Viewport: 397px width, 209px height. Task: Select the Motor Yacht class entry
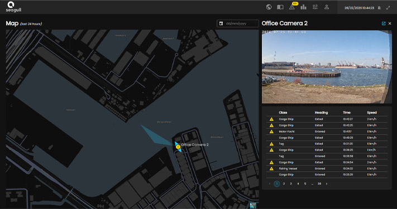point(286,132)
